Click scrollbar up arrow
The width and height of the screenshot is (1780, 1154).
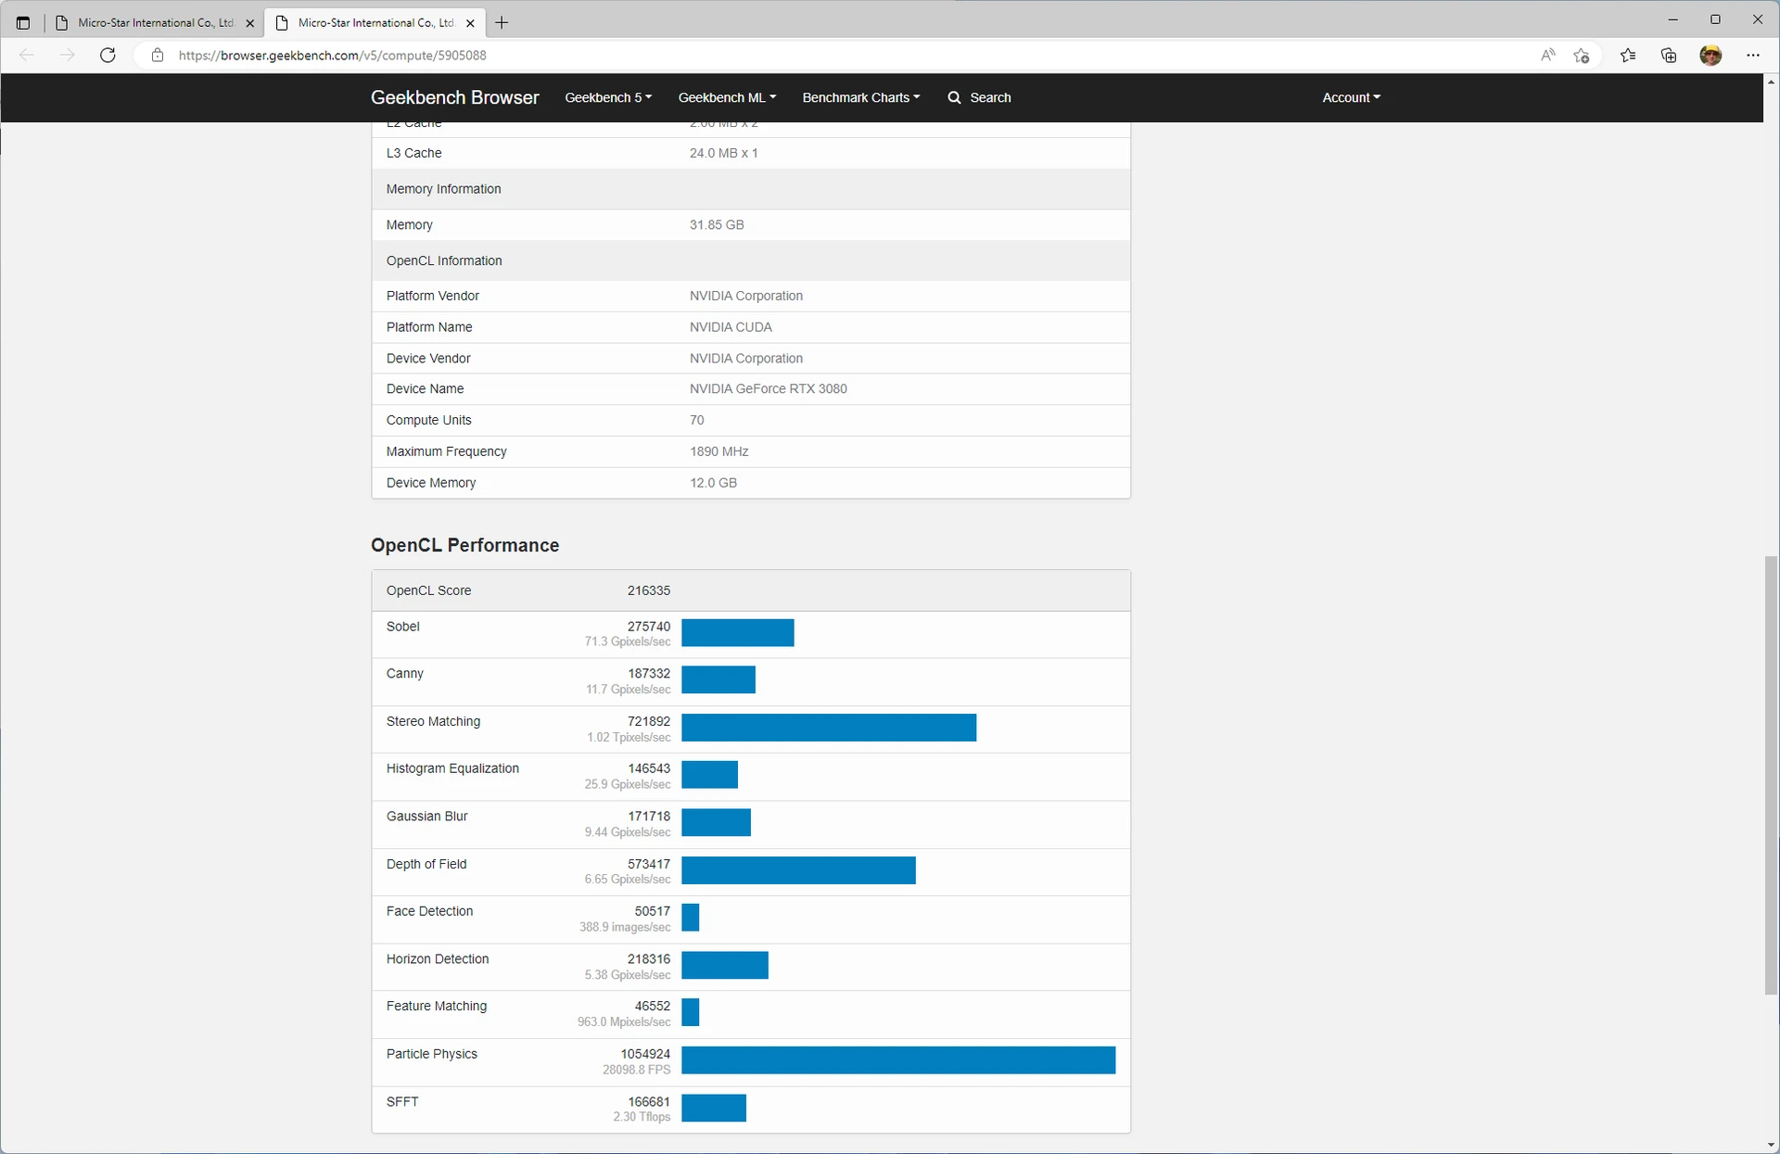point(1771,82)
